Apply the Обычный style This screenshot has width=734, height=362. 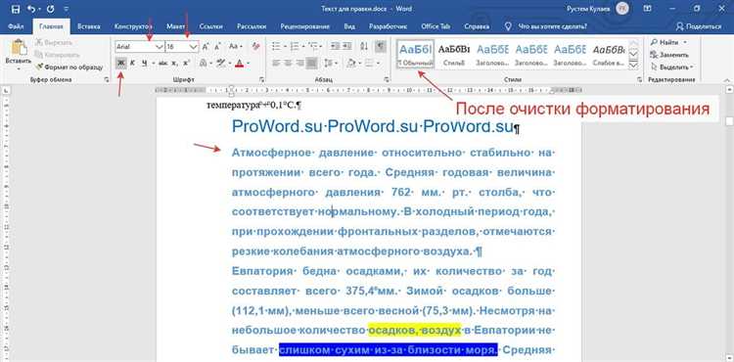coord(415,54)
